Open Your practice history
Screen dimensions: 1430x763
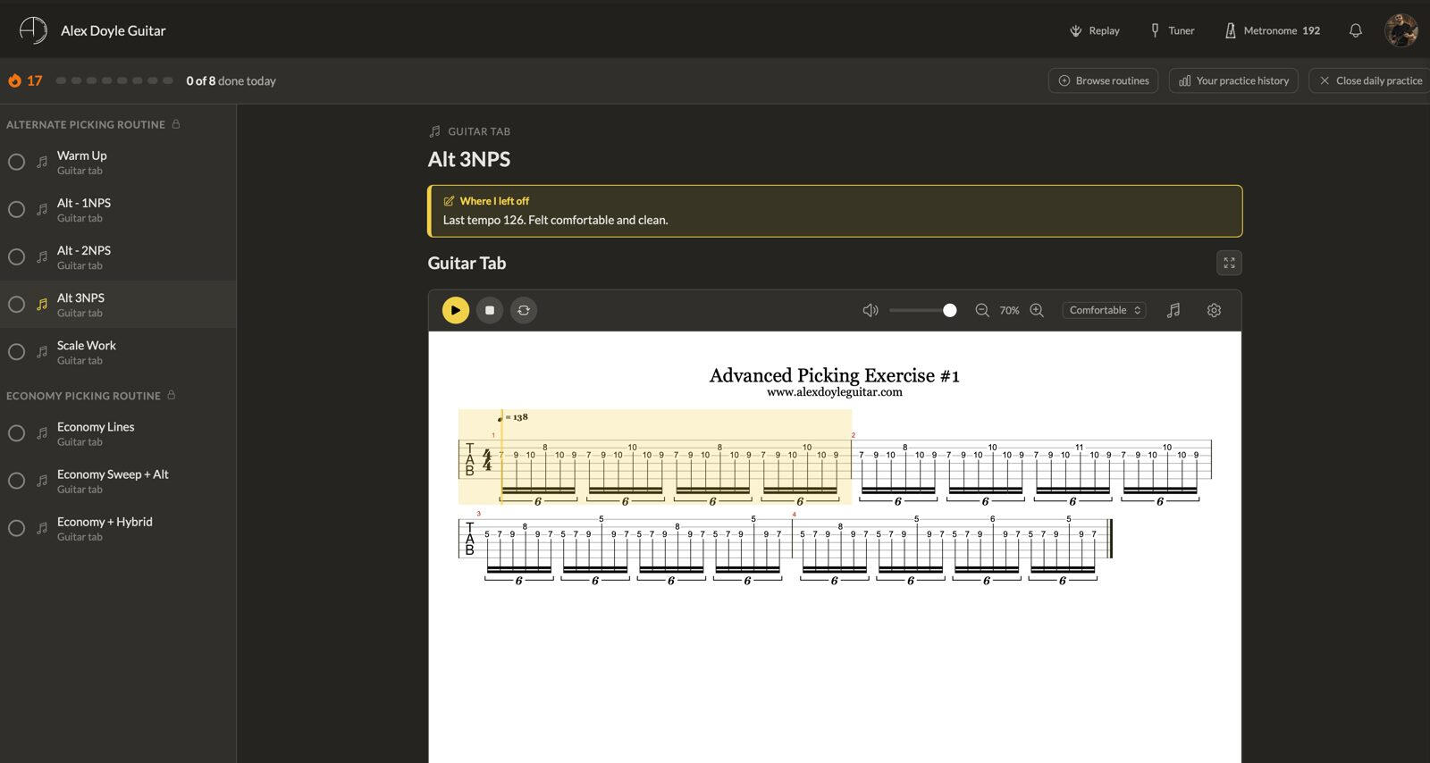[x=1233, y=80]
